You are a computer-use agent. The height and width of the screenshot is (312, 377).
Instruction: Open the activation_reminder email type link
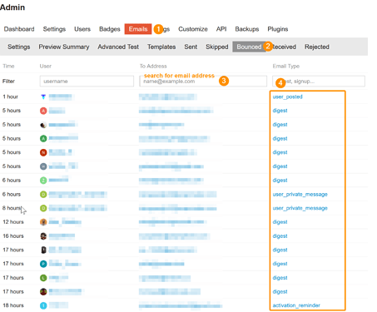(296, 305)
